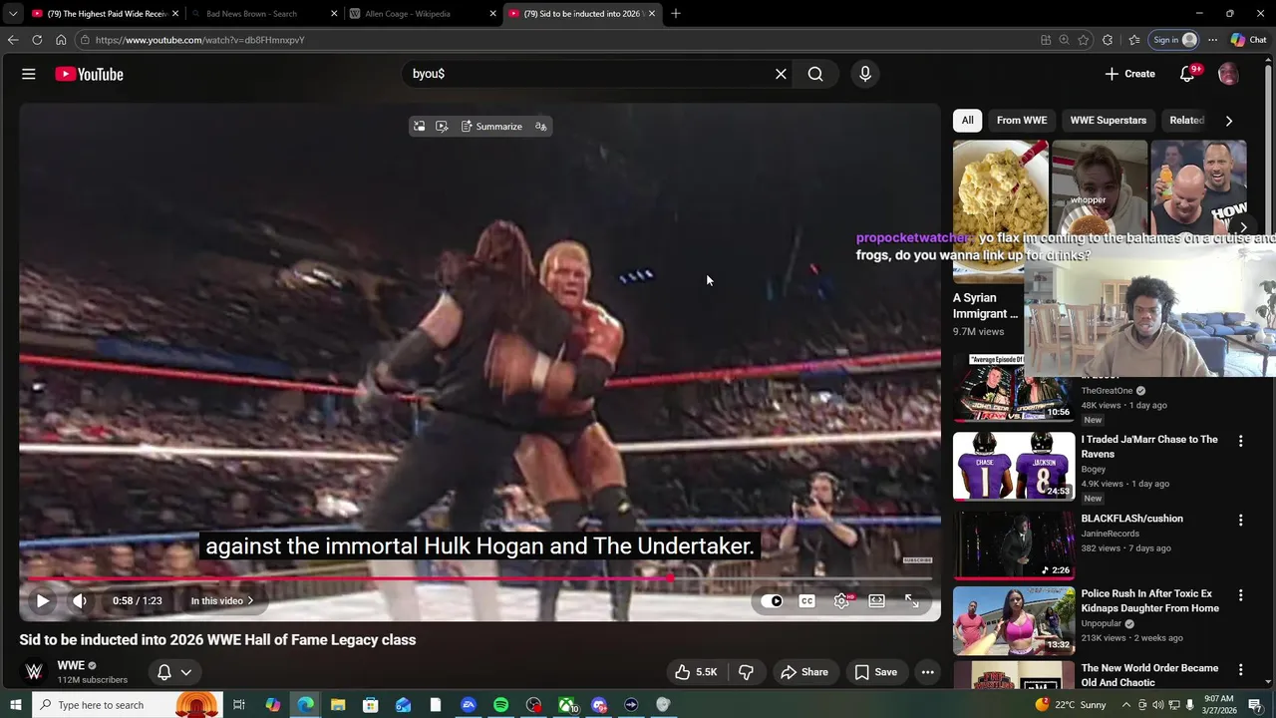Show hidden system tray icons
The image size is (1276, 718).
pos(1126,705)
